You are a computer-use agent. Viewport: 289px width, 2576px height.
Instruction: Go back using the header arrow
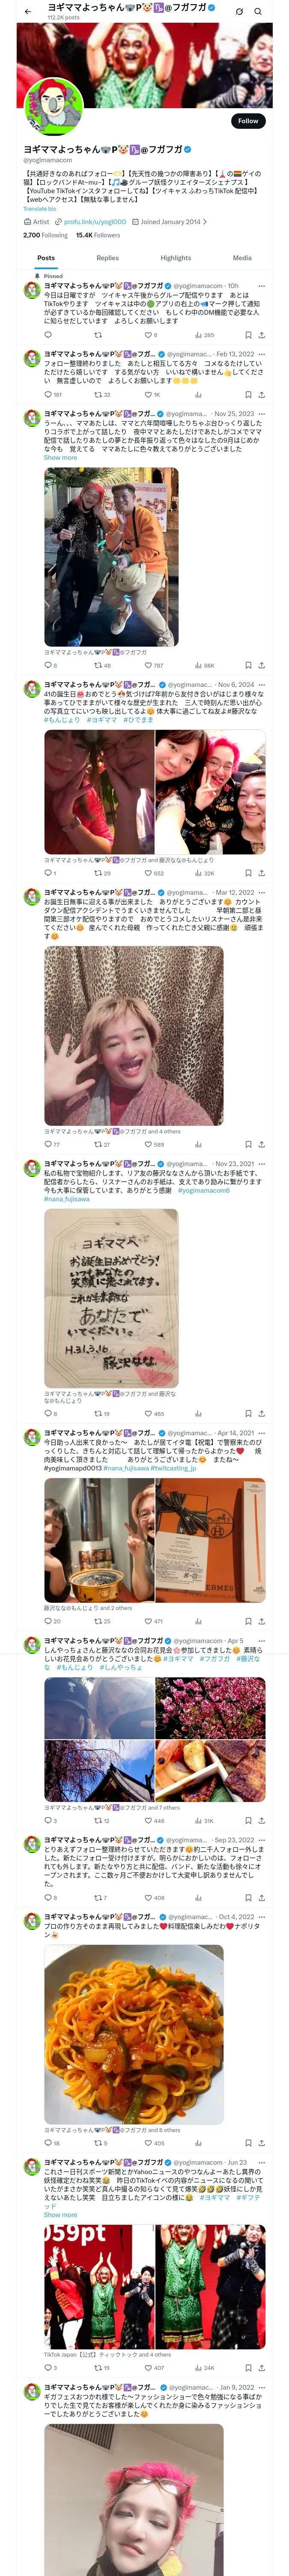click(28, 11)
